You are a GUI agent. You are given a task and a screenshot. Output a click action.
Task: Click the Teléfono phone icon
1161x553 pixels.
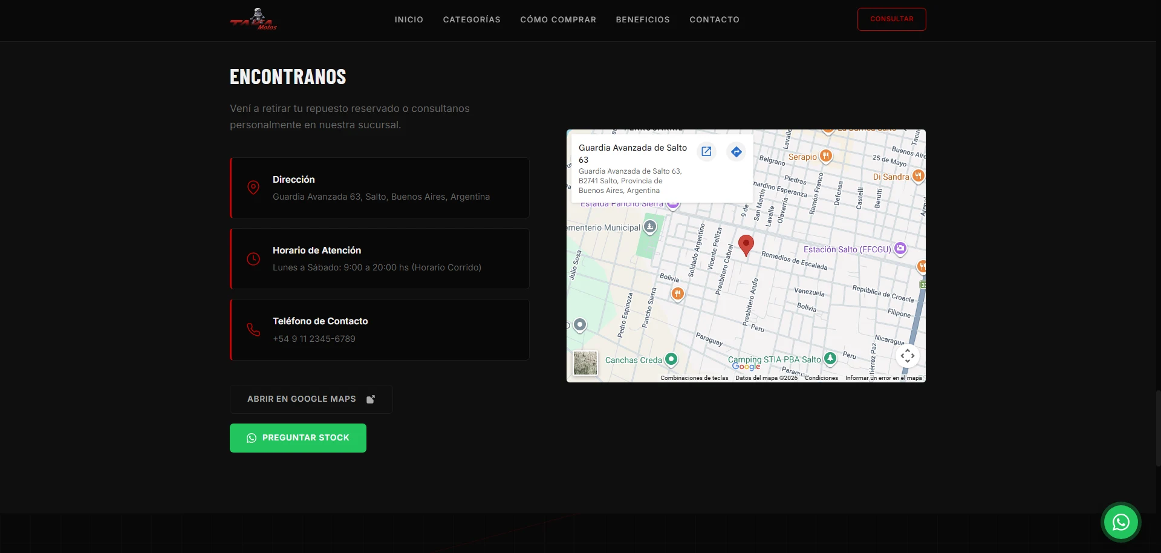pyautogui.click(x=253, y=330)
